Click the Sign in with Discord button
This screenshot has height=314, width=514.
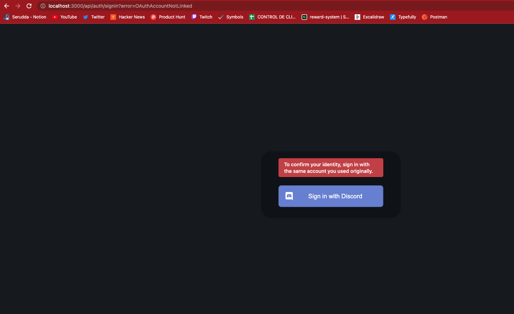331,196
